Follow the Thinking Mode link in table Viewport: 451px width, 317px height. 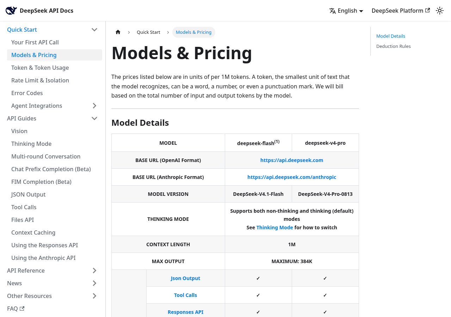[275, 228]
